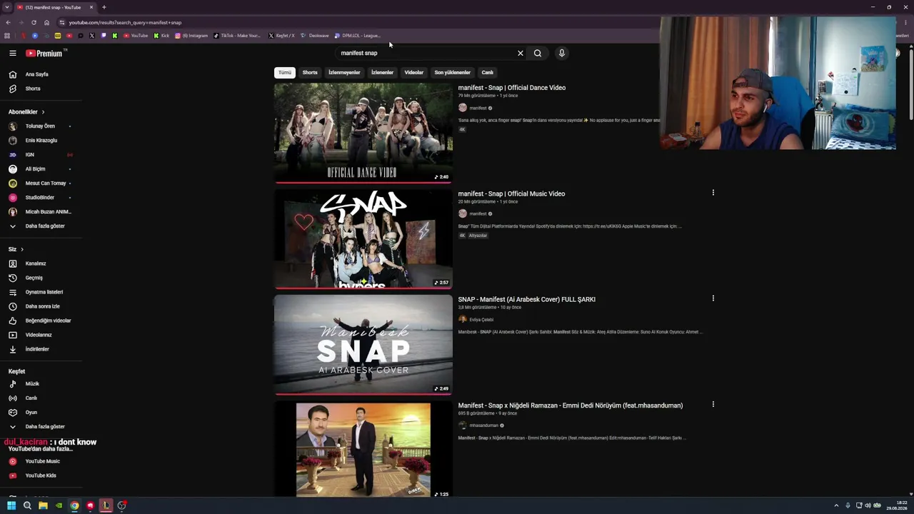Click the League of Legends taskbar icon
The width and height of the screenshot is (914, 514).
point(106,505)
